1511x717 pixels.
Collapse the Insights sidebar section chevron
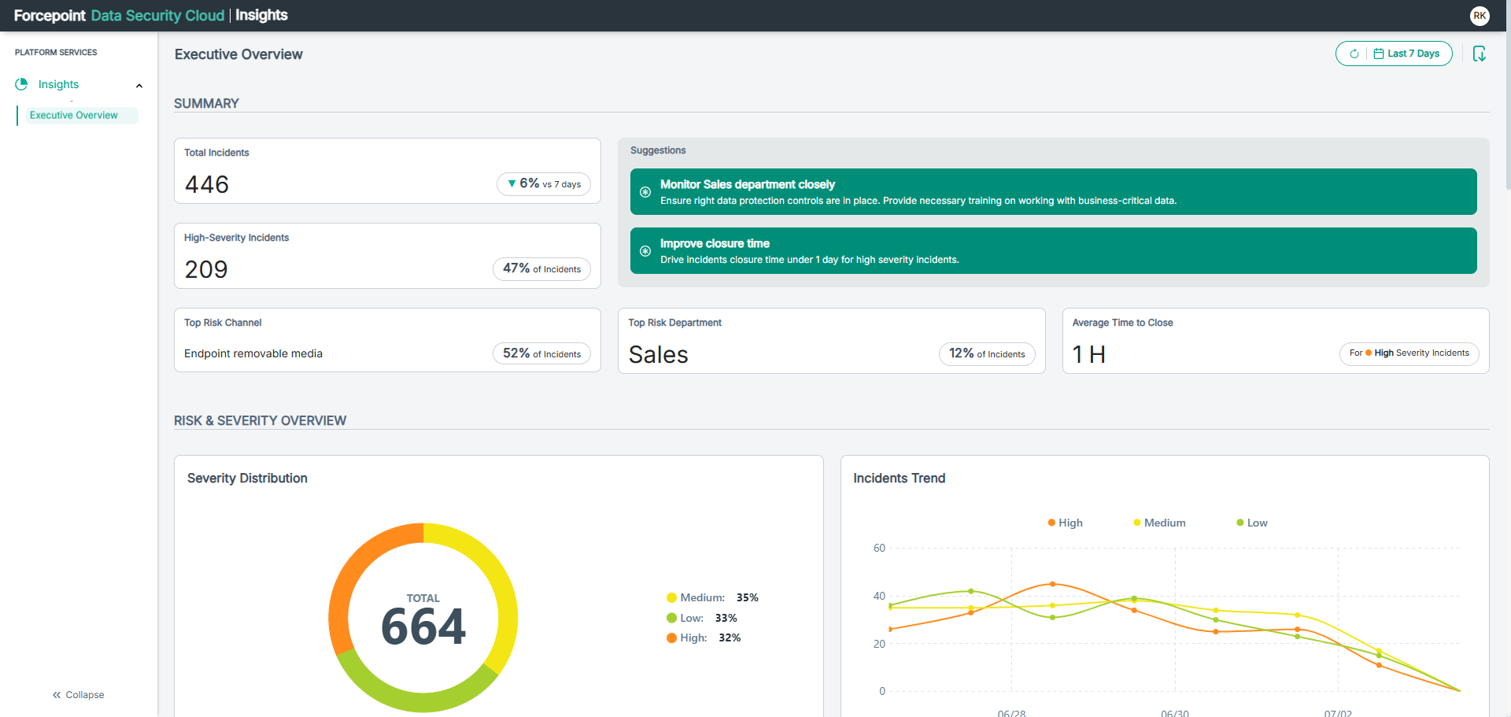pyautogui.click(x=139, y=86)
